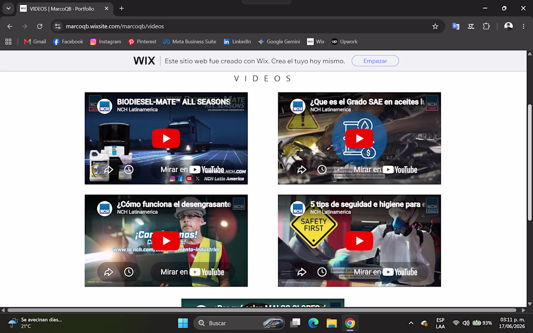Open Chrome three-dot menu
533x333 pixels.
point(523,26)
